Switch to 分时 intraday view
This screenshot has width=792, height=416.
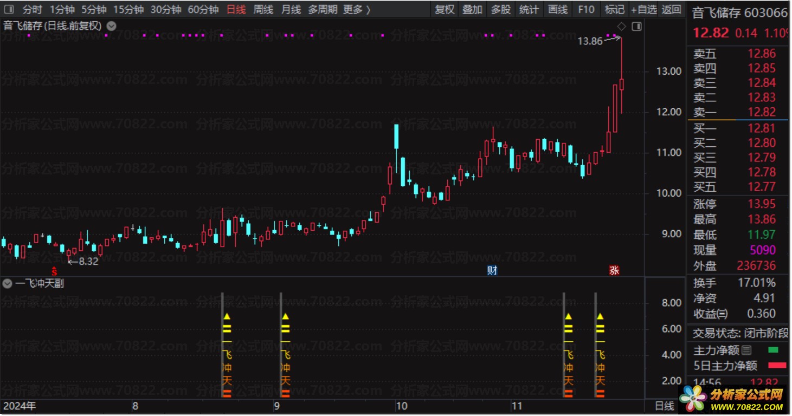[32, 10]
